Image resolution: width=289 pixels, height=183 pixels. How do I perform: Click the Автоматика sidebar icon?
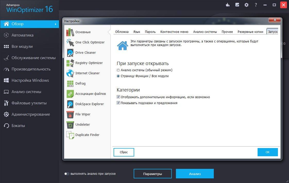tap(6, 35)
